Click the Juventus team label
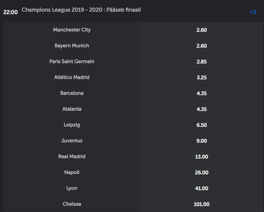 (x=72, y=141)
